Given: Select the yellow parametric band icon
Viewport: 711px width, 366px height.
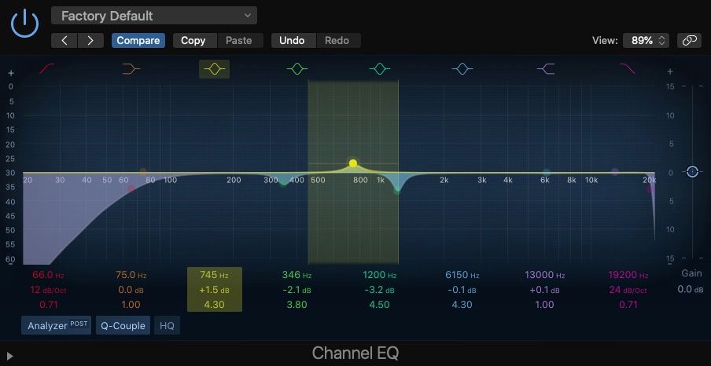Looking at the screenshot, I should (214, 69).
